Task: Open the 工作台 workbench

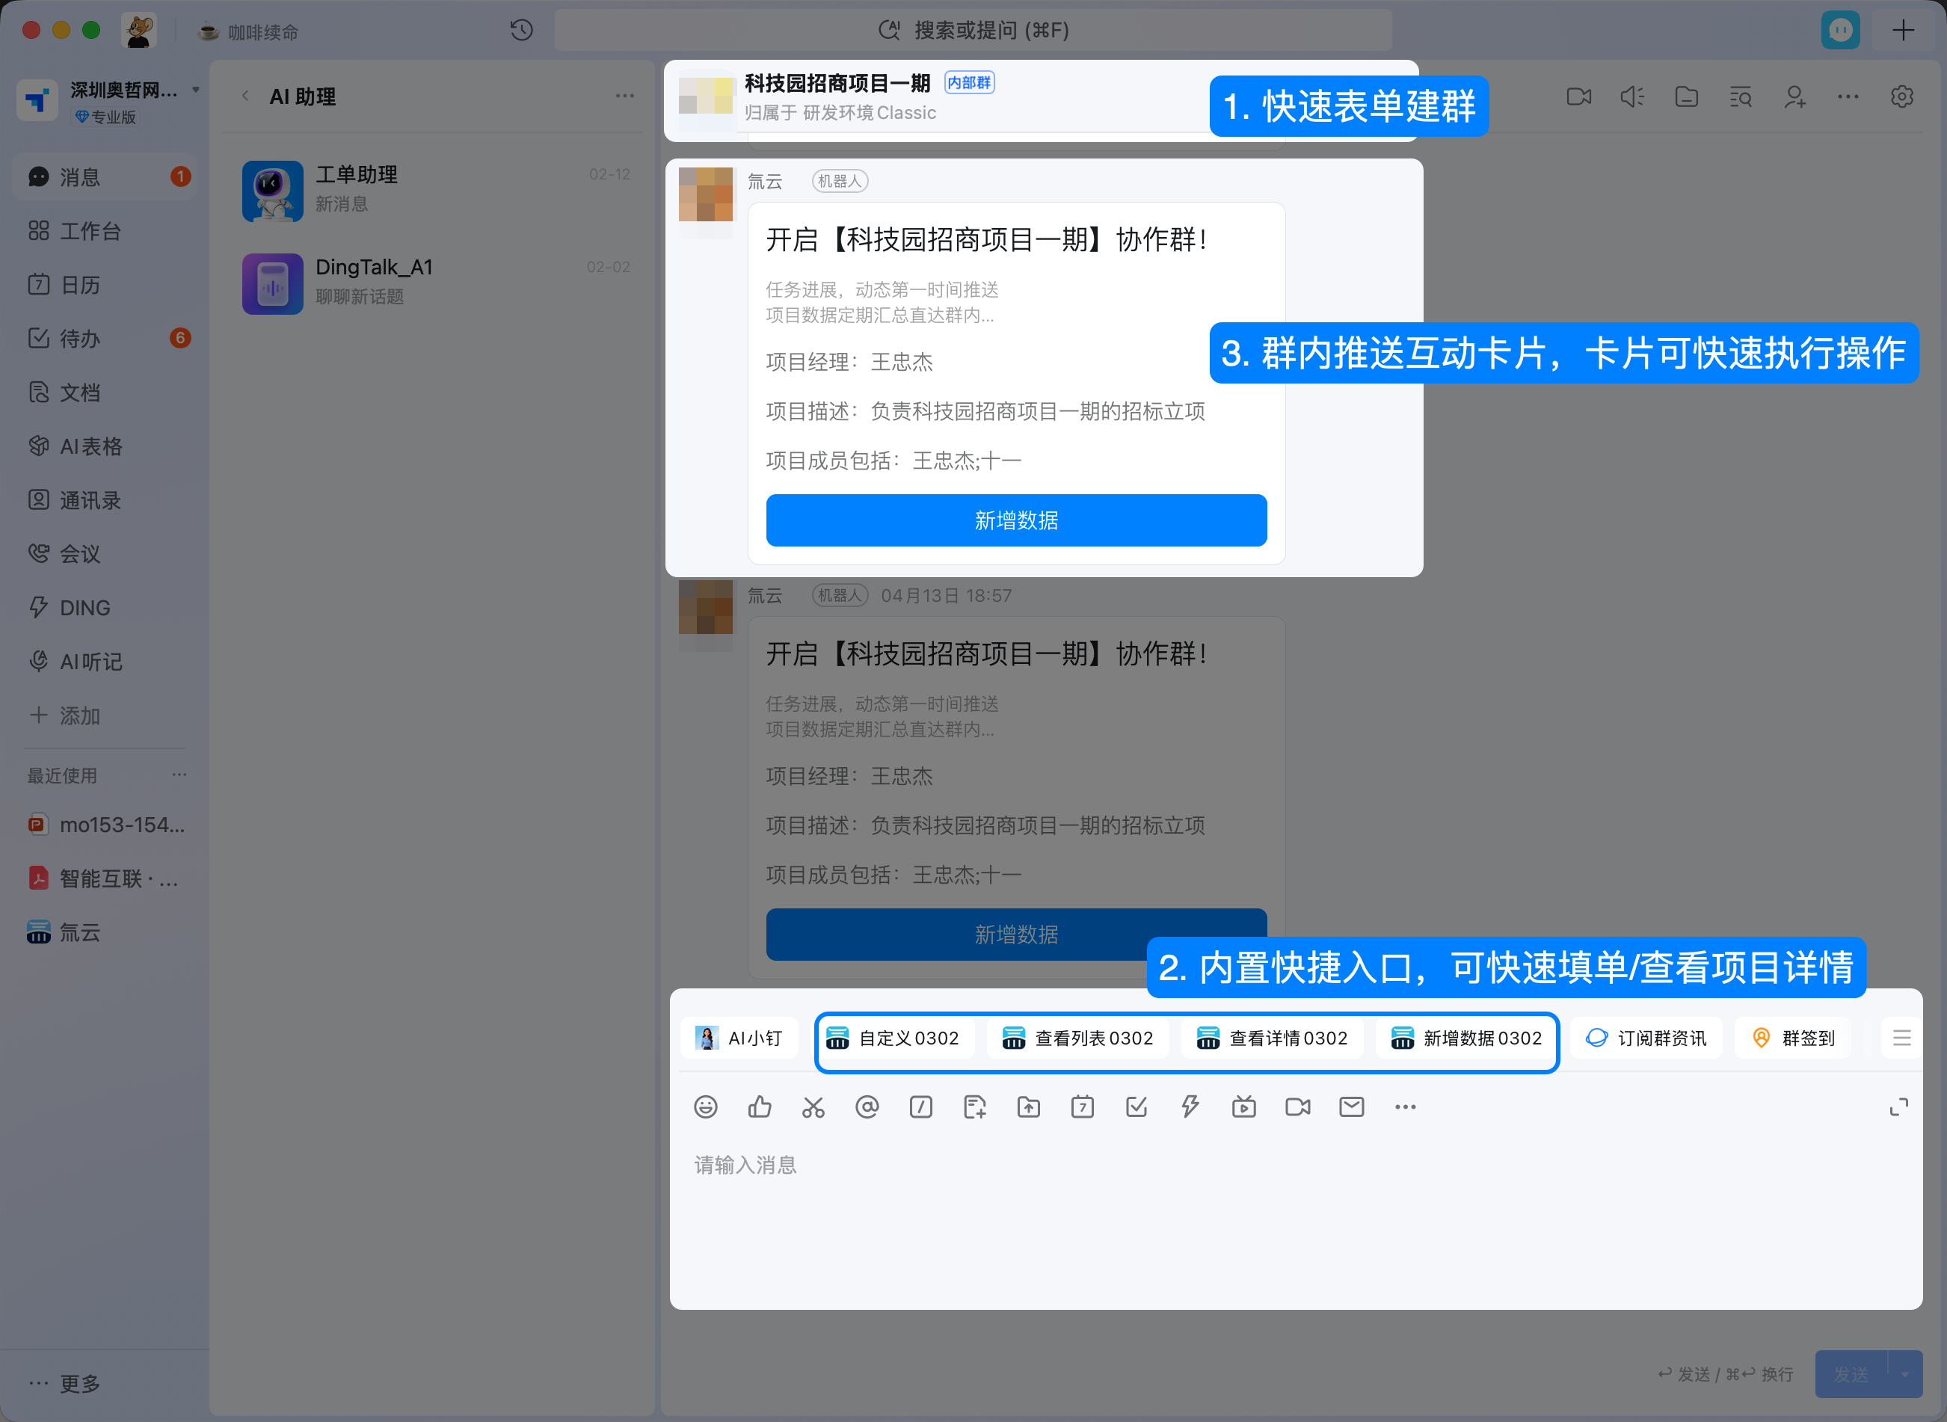Action: 105,231
